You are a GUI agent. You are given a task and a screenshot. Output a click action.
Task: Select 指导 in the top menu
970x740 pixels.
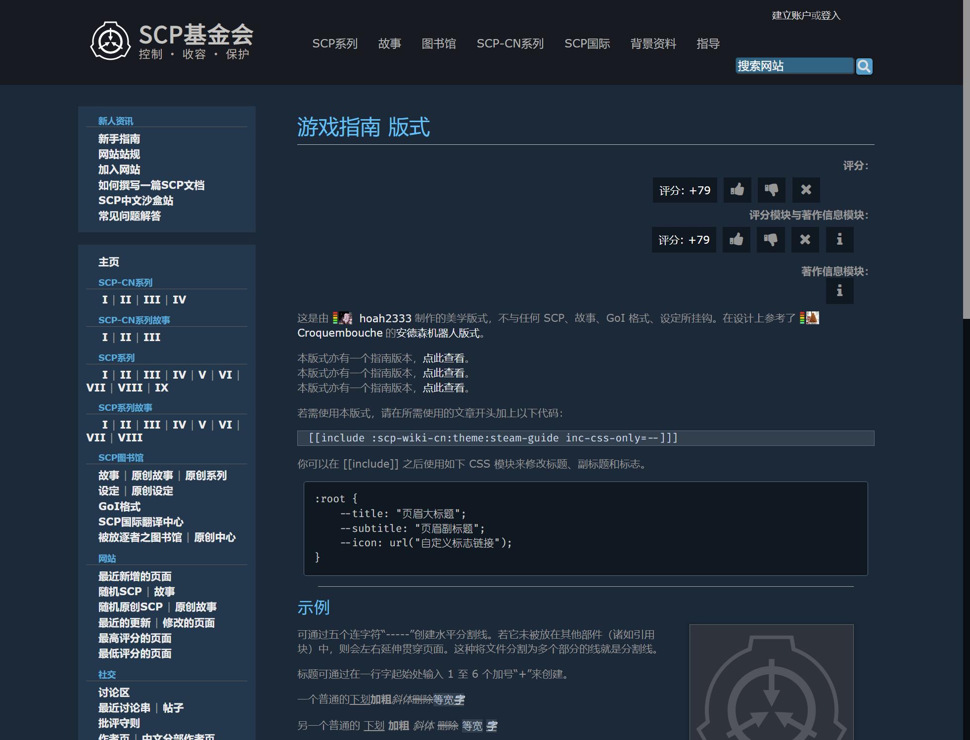pyautogui.click(x=708, y=44)
